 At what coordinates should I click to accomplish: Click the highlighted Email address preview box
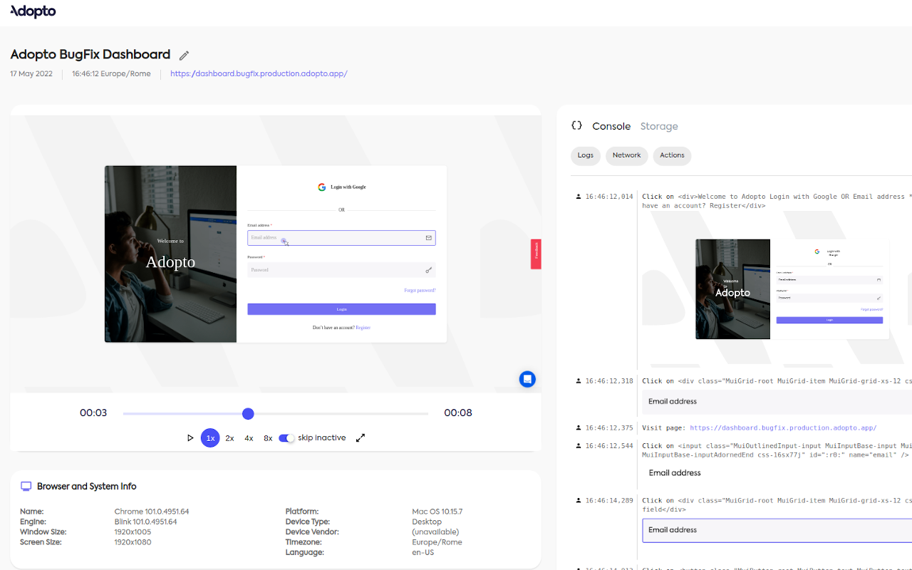777,530
